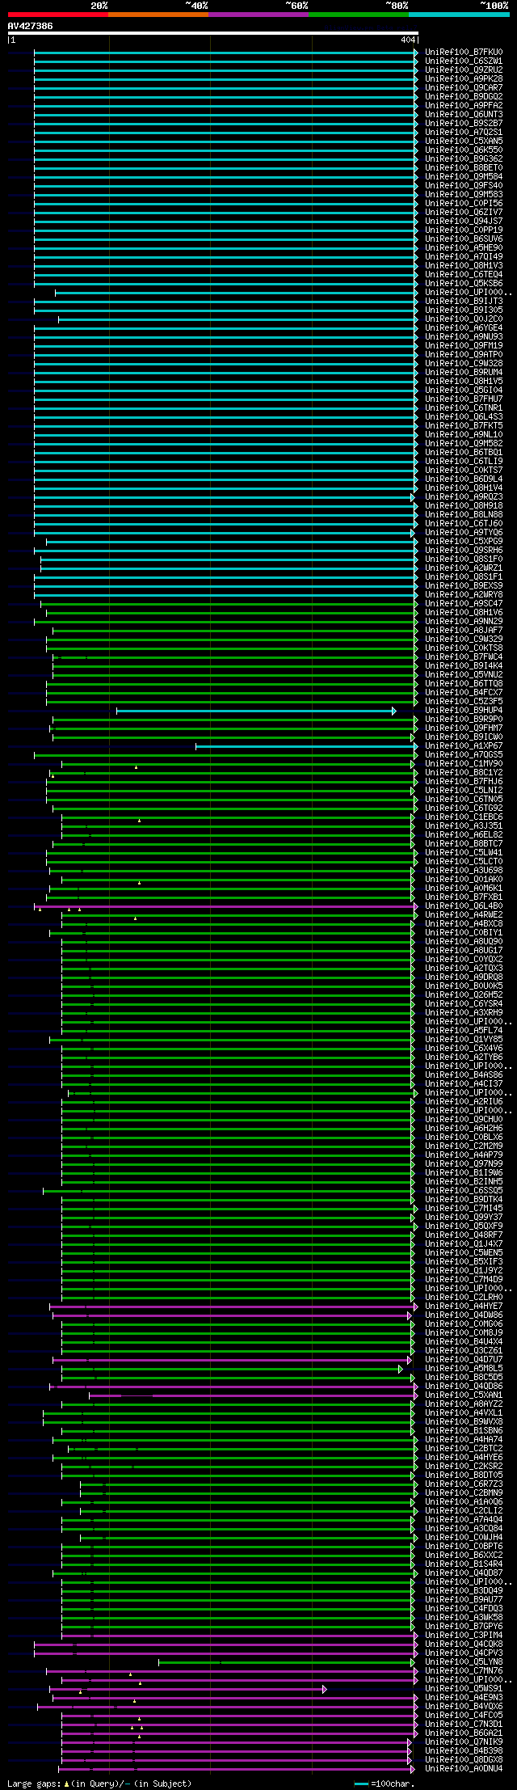
Task: Select the UniRef100_A9PK28 label
Action: (464, 79)
